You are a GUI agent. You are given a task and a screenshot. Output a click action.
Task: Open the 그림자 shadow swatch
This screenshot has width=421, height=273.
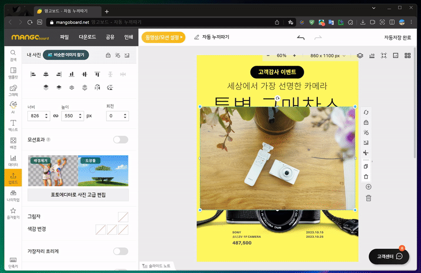123,217
